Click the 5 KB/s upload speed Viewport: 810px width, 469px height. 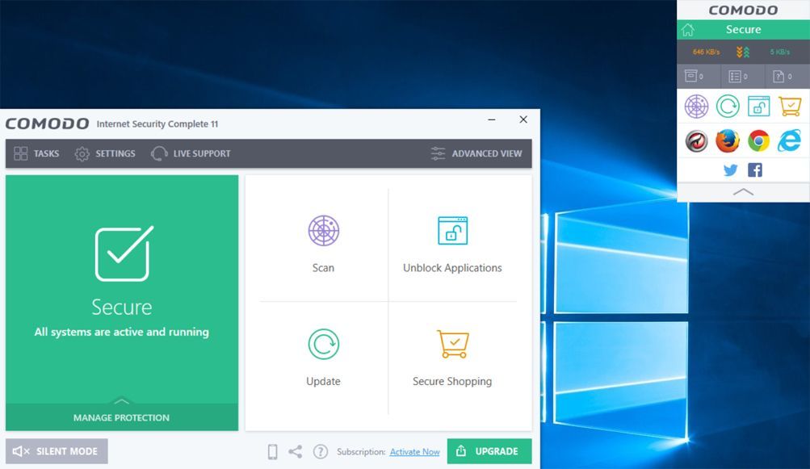point(779,52)
